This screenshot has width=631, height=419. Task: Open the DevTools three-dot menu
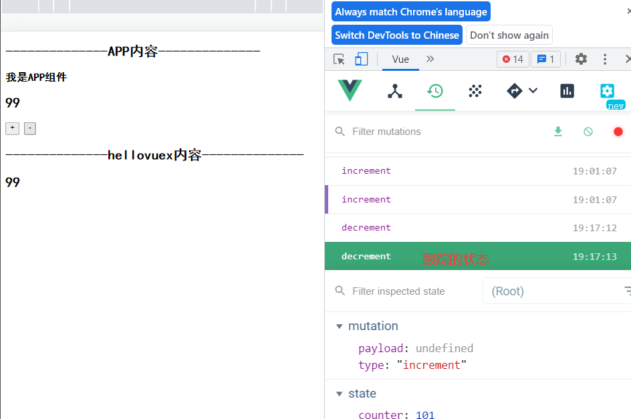604,59
